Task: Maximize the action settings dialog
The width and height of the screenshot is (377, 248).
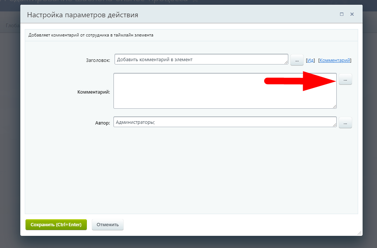Action: [x=342, y=14]
